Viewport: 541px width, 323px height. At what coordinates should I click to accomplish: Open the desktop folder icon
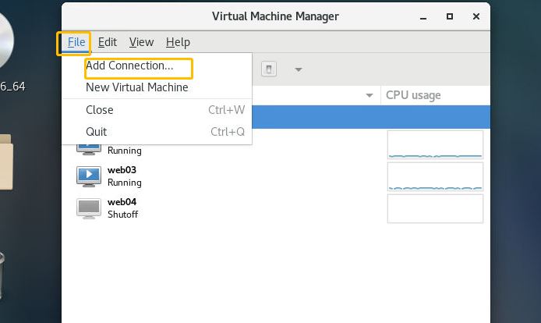coord(6,161)
